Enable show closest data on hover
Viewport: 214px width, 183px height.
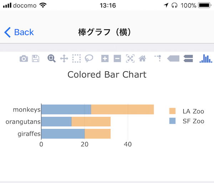tap(173, 59)
